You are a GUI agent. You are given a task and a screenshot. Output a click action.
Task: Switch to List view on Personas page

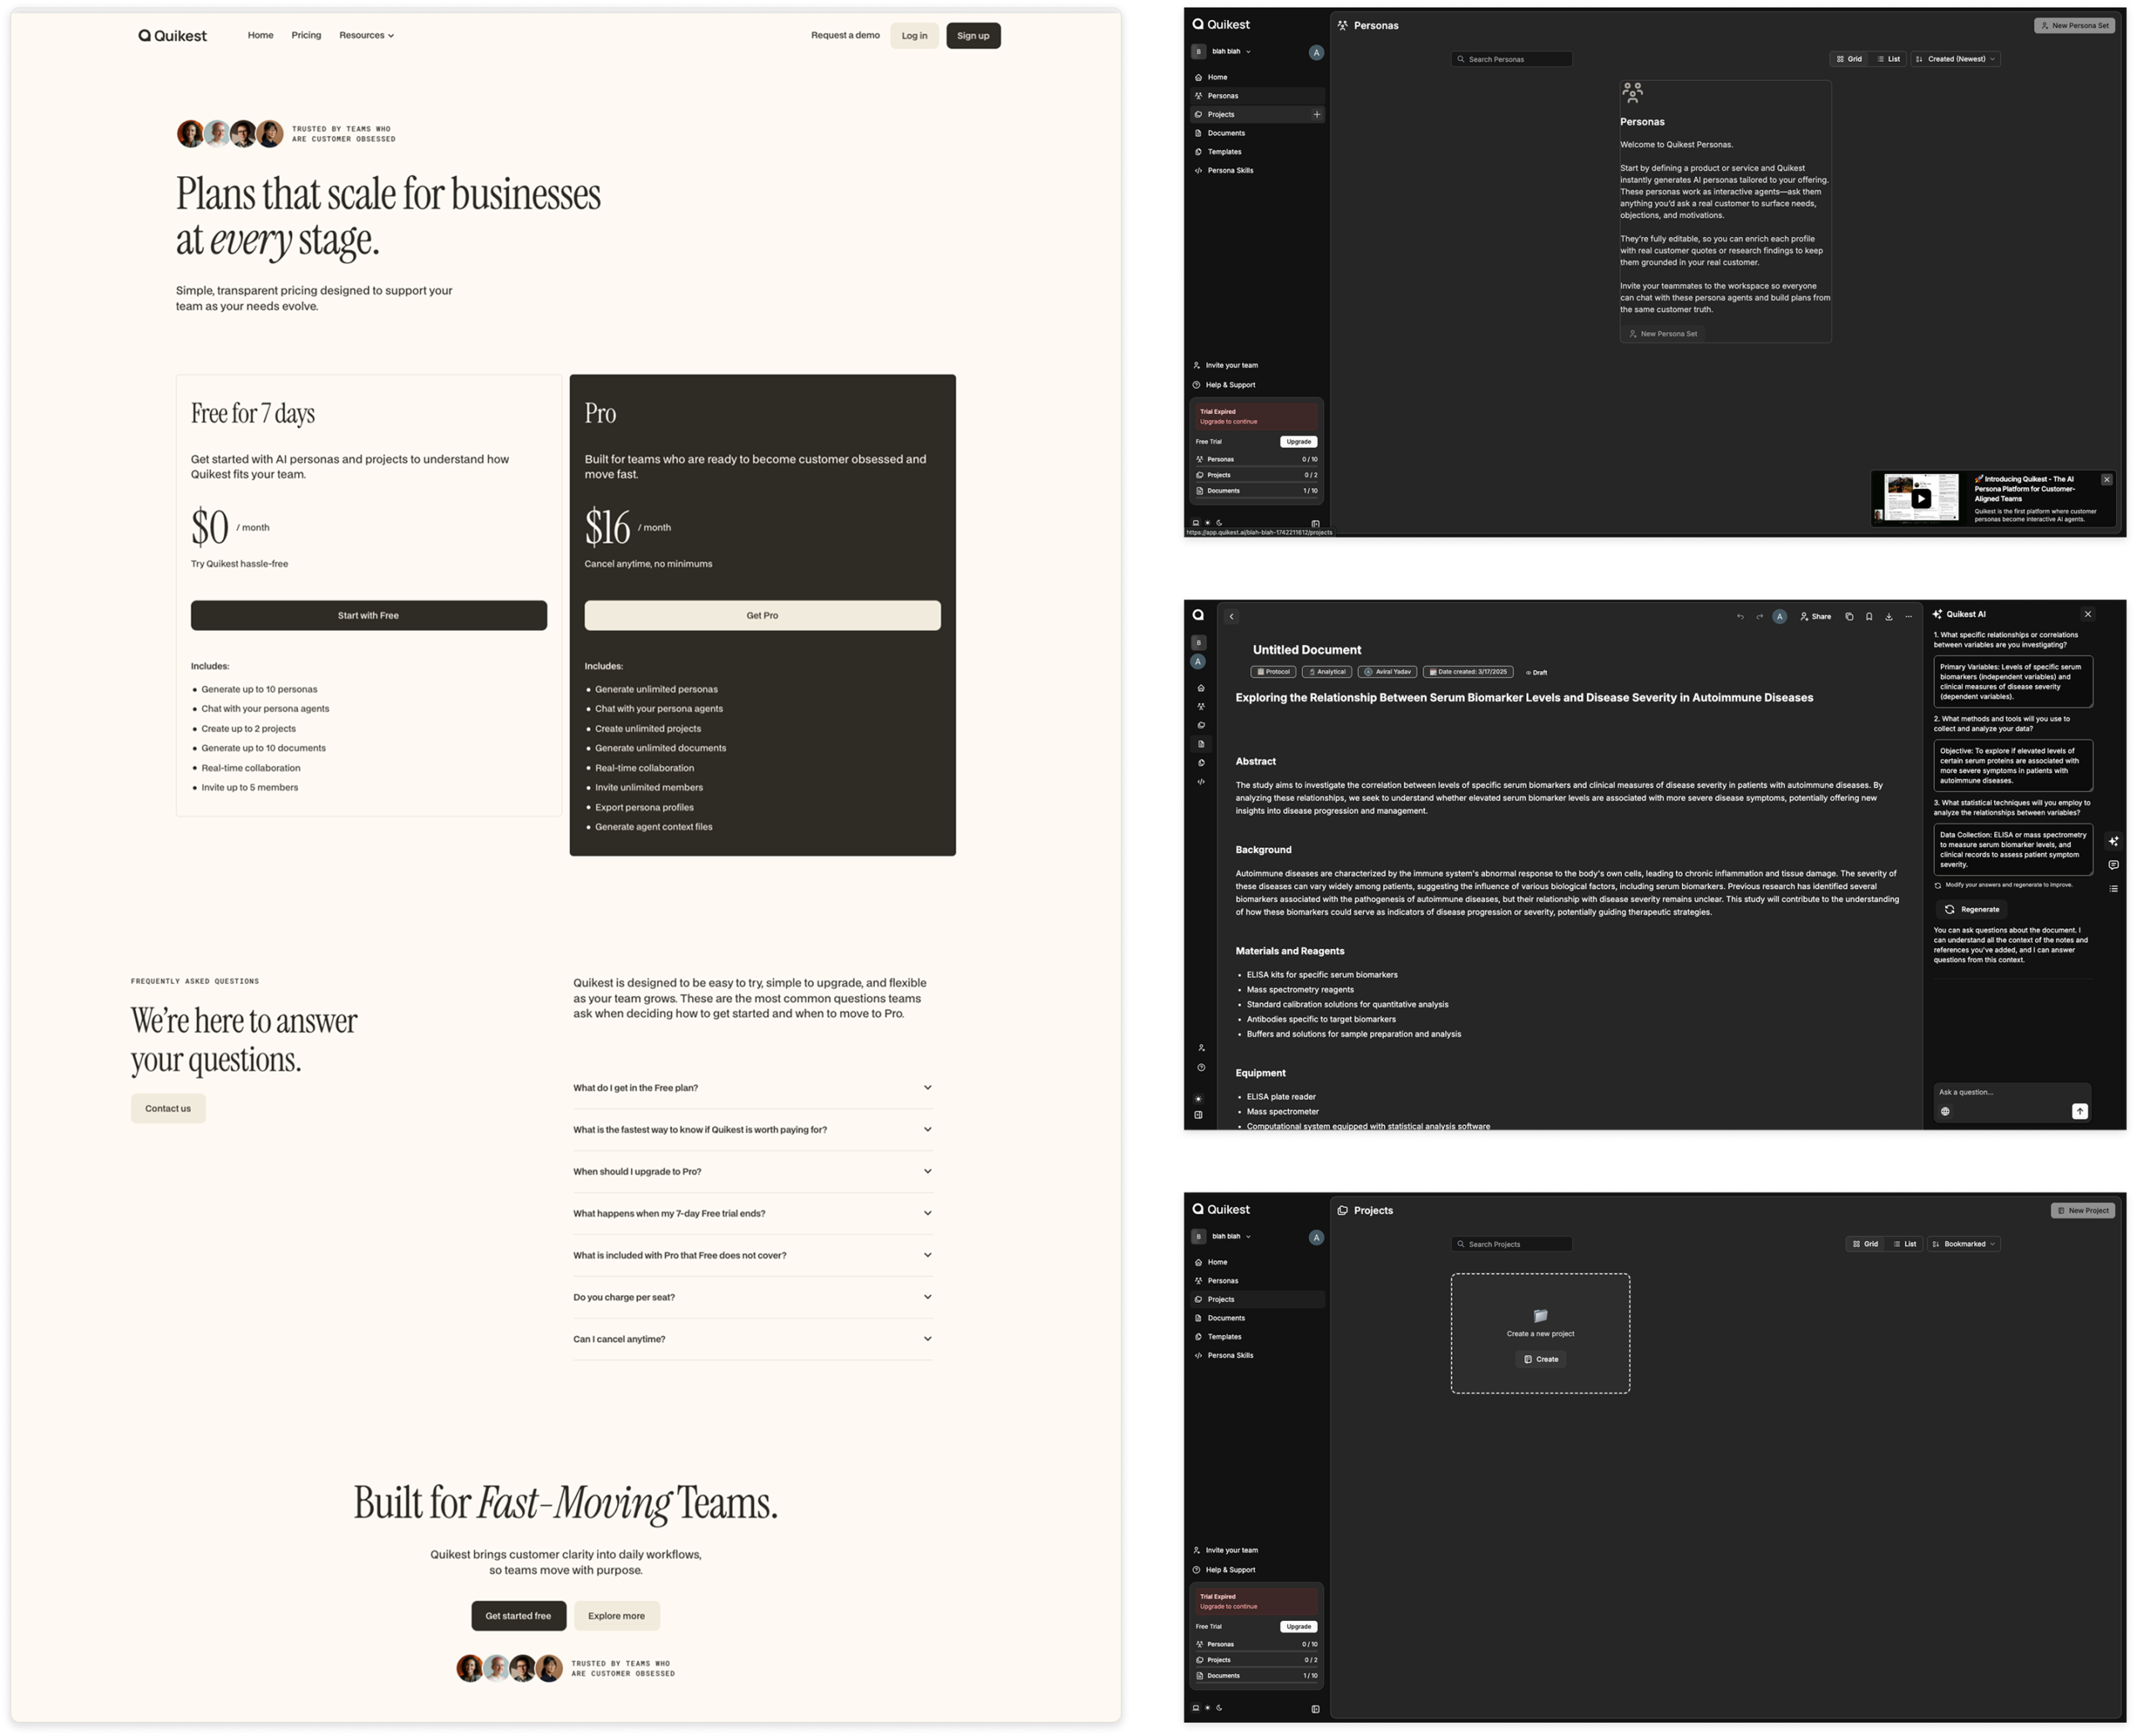1888,59
